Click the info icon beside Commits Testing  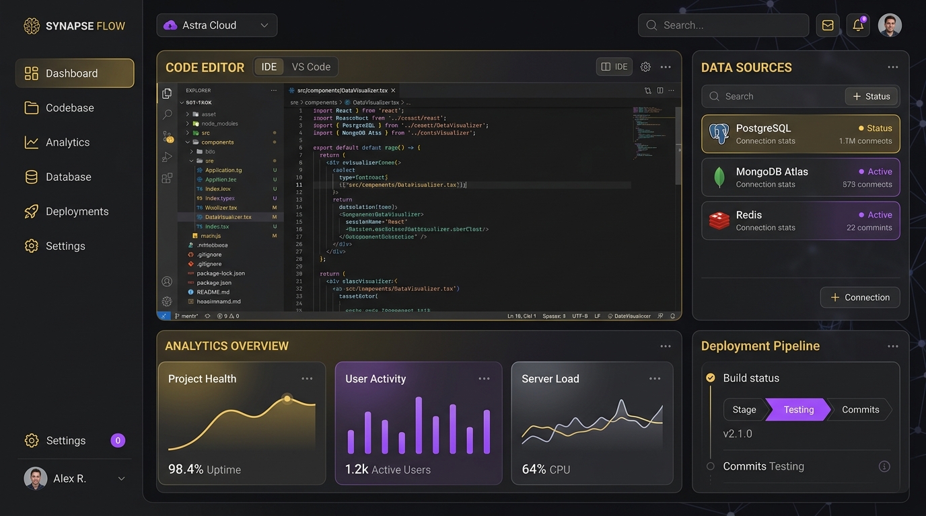[884, 466]
